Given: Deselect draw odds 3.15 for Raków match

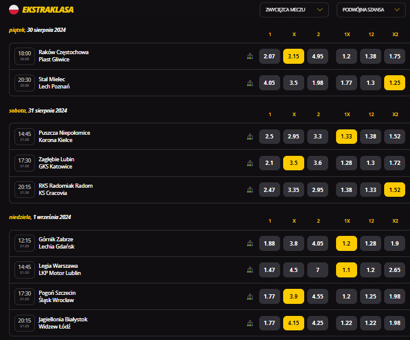Looking at the screenshot, I should [x=293, y=56].
